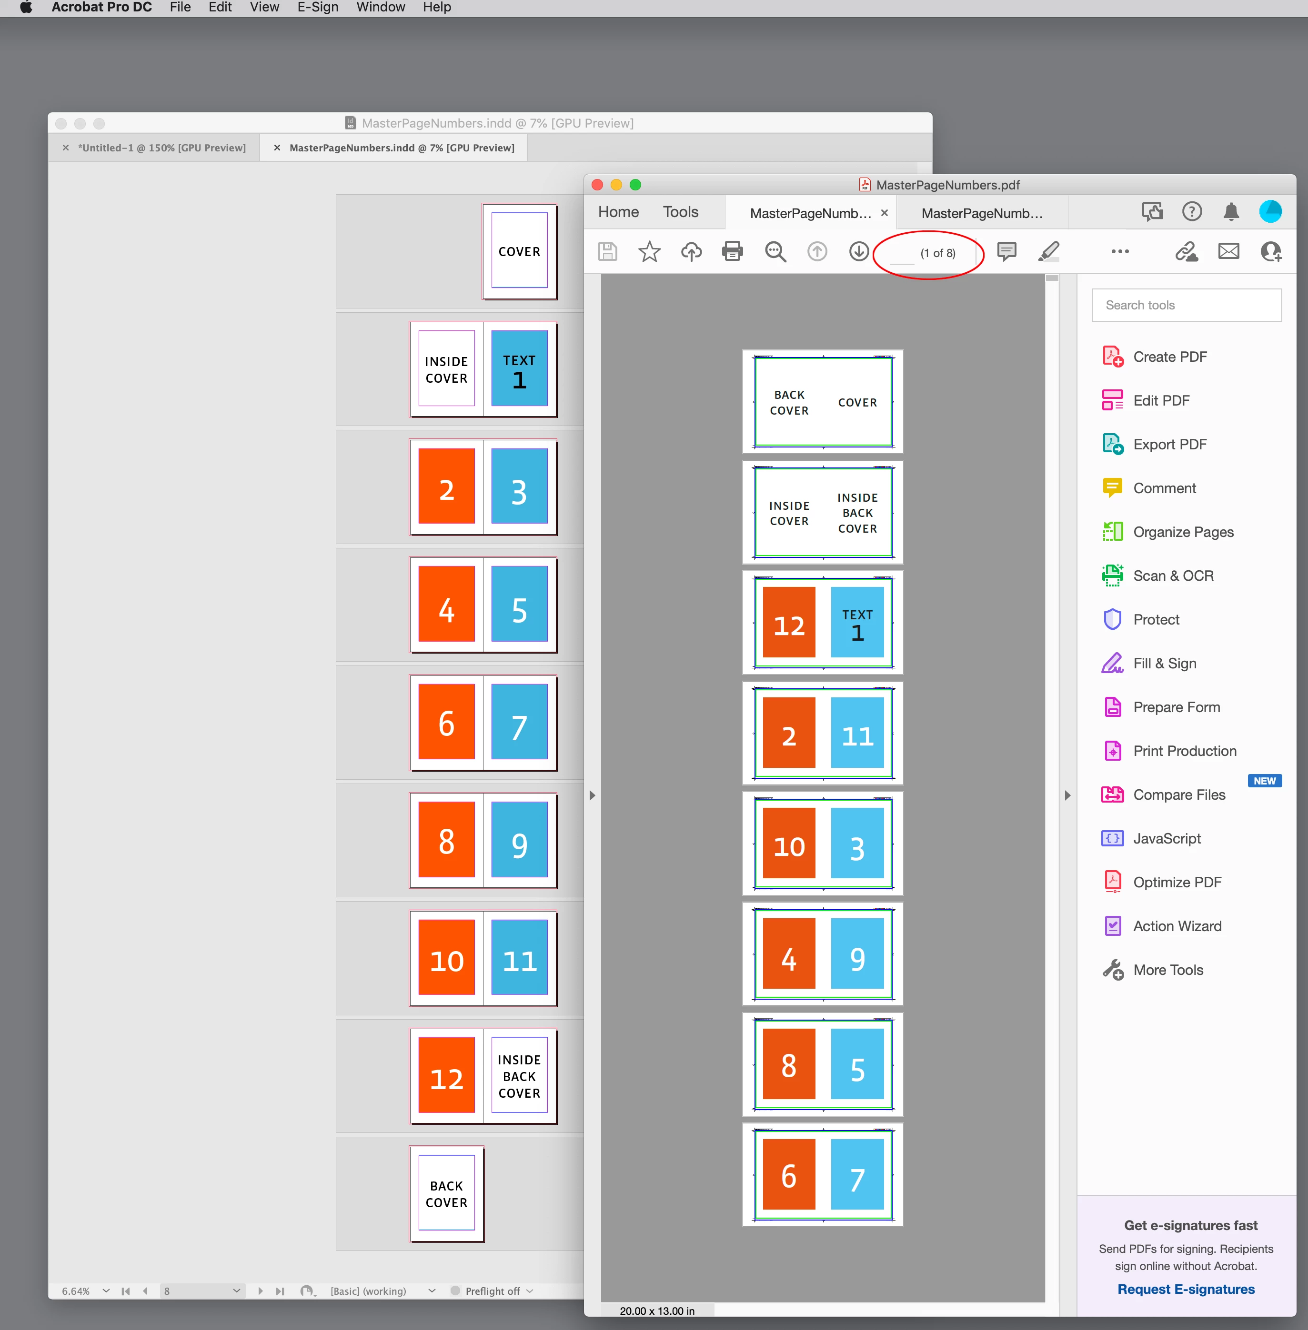Viewport: 1308px width, 1330px height.
Task: Click Request E-signatures link
Action: 1186,1289
